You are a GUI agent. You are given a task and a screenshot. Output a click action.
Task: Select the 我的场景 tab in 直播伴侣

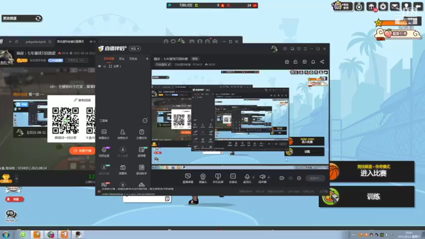(x=109, y=58)
